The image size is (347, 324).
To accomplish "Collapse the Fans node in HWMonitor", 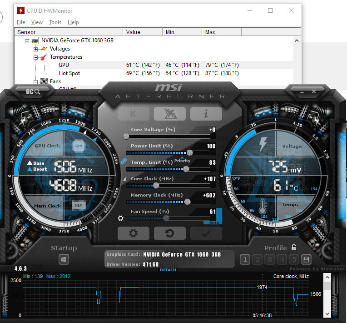I will pos(35,82).
